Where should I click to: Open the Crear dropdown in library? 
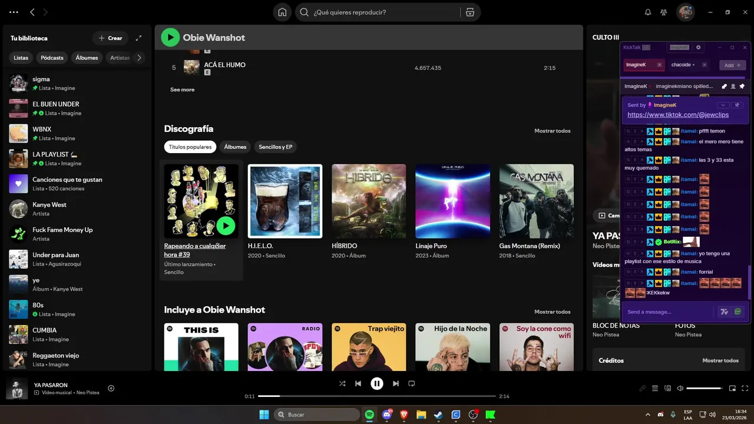[x=110, y=38]
